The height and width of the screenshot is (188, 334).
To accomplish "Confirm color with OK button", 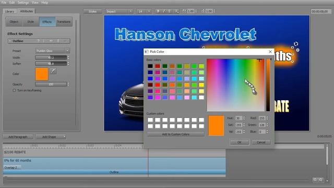I will click(240, 142).
